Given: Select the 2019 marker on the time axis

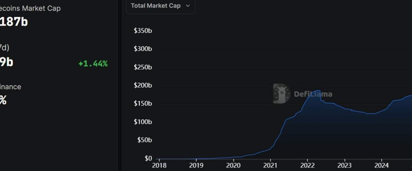Looking at the screenshot, I should point(196,166).
